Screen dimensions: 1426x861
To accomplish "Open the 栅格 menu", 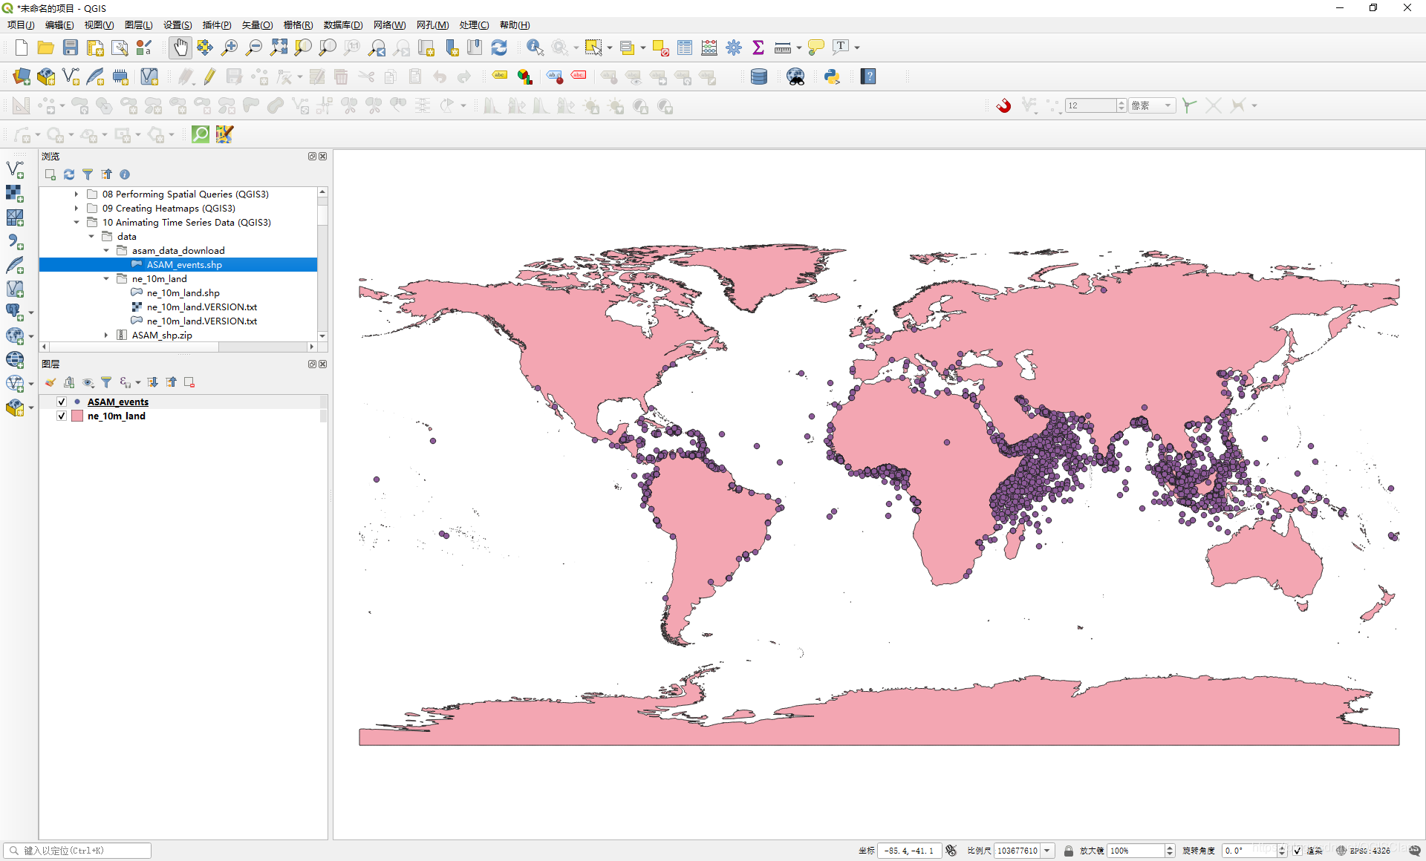I will coord(298,24).
